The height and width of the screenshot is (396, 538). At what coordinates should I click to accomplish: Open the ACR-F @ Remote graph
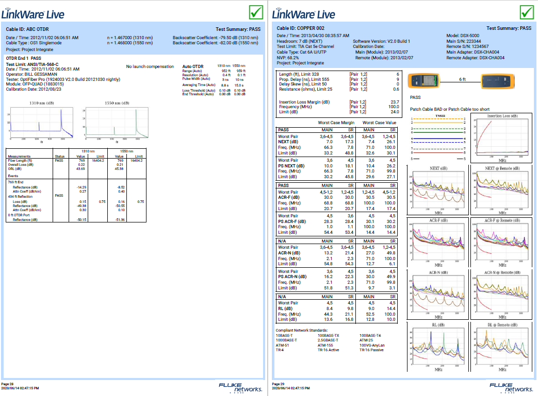(x=501, y=243)
